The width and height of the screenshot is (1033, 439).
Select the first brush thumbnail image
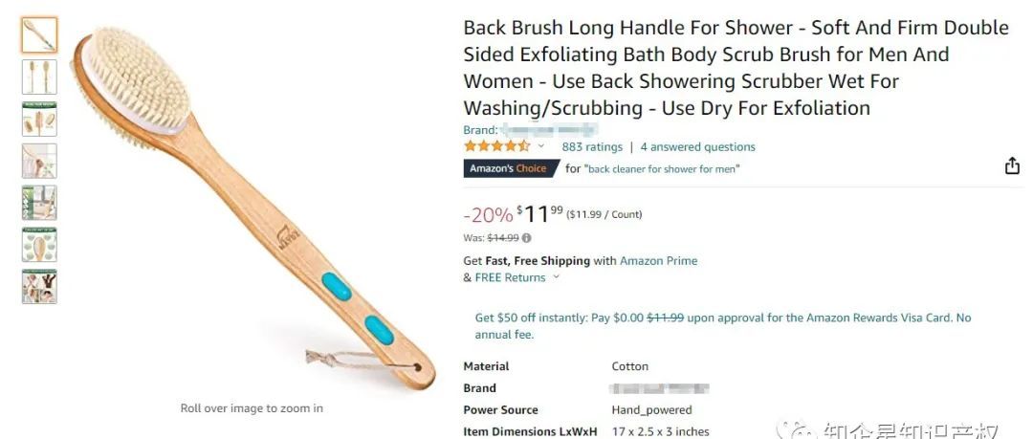(x=39, y=35)
